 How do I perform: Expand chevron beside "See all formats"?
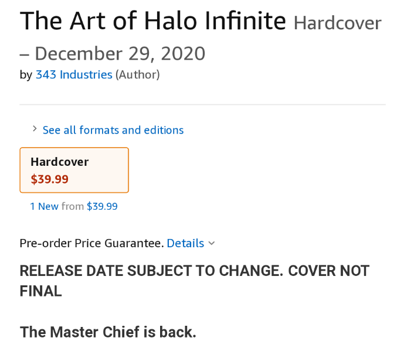(x=35, y=129)
